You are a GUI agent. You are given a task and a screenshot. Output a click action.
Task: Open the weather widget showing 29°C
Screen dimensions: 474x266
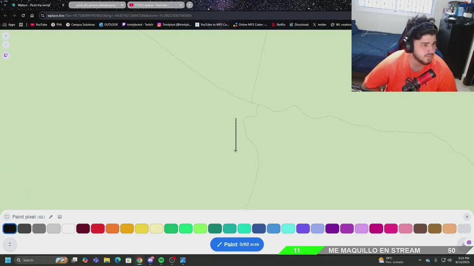(391, 260)
